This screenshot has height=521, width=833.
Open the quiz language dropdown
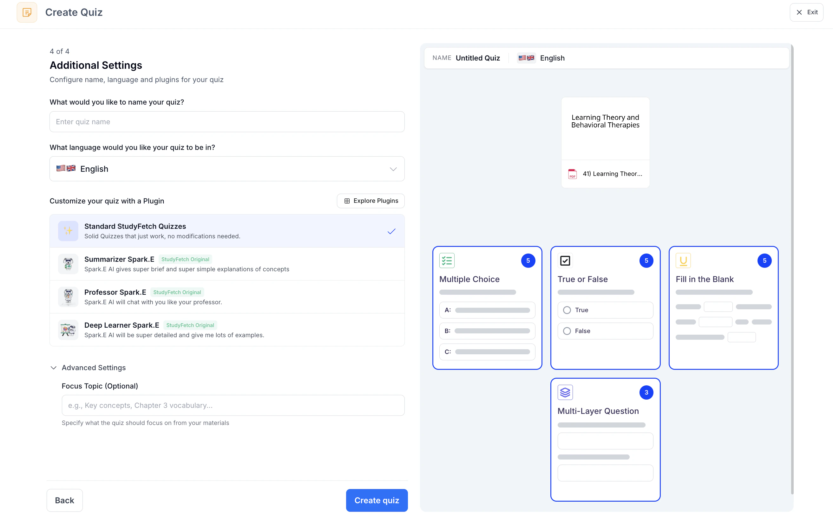click(x=227, y=169)
